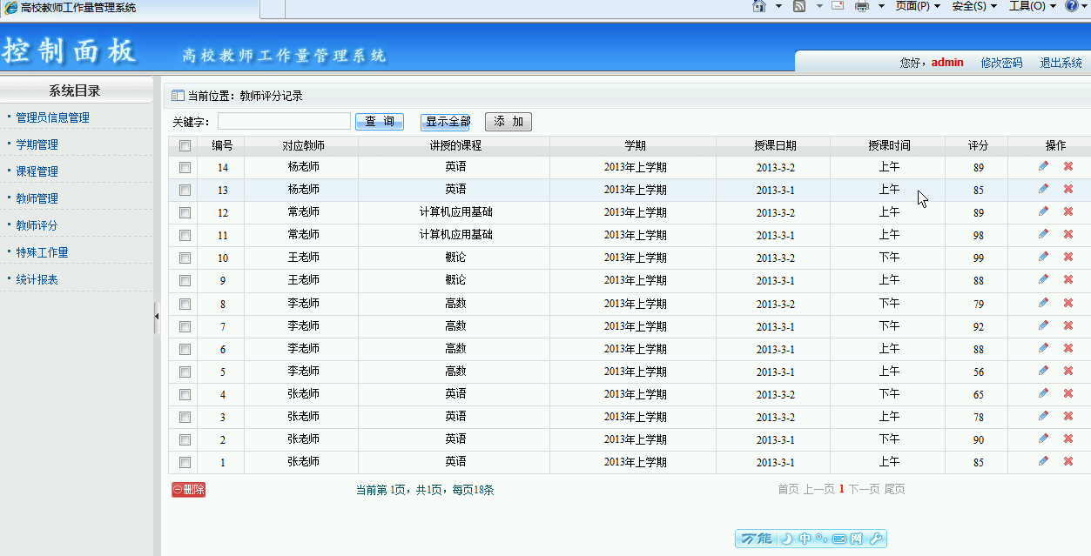Delete record 7 with red X icon
Screen dimensions: 1091x556
click(x=1068, y=325)
